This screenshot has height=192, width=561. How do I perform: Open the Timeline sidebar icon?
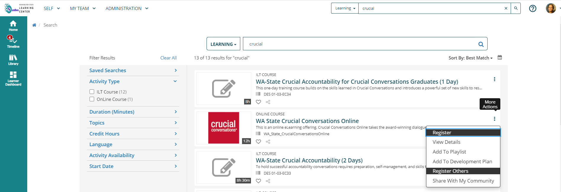click(x=13, y=42)
